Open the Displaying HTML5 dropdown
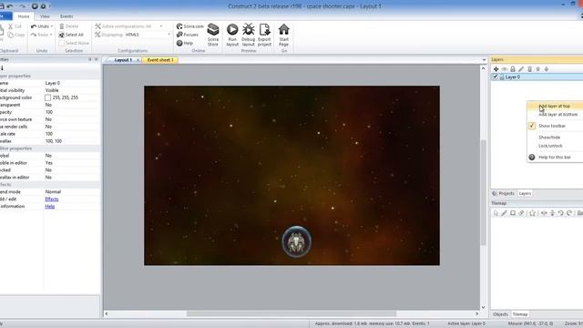This screenshot has height=328, width=583. pos(169,35)
